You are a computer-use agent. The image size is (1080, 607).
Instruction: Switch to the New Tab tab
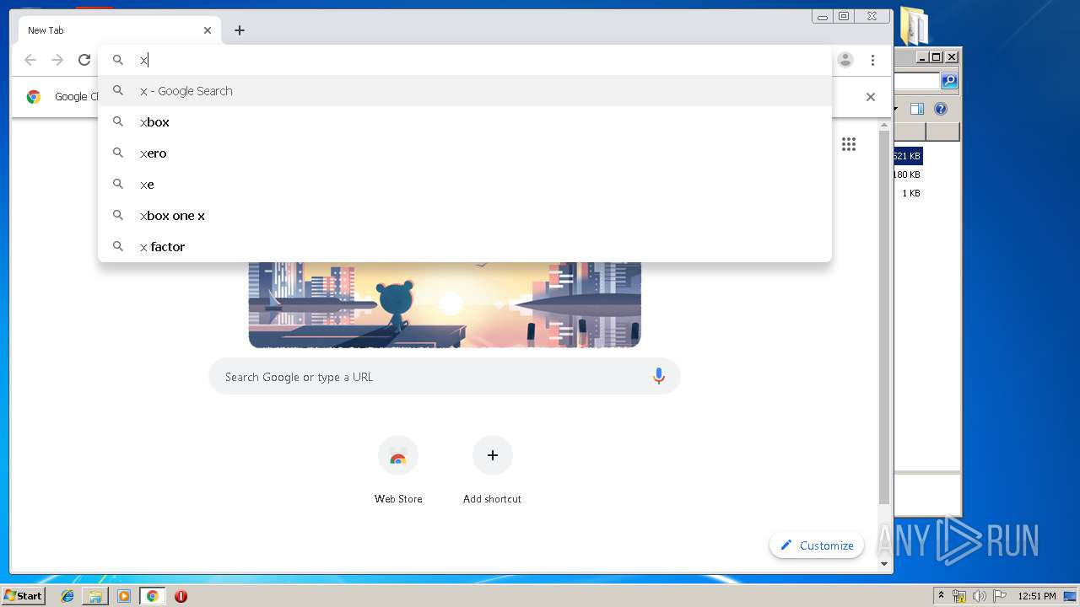(x=120, y=30)
